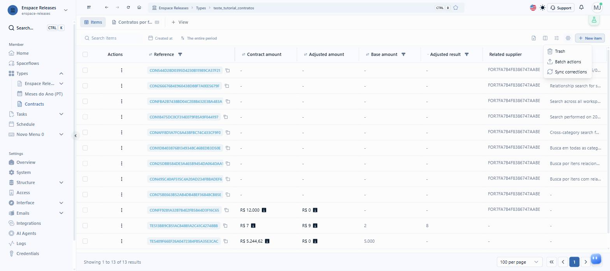Choose Batch actions in the menu
610x271 pixels.
568,62
